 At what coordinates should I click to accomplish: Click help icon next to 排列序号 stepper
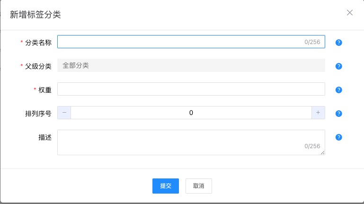[x=338, y=114]
